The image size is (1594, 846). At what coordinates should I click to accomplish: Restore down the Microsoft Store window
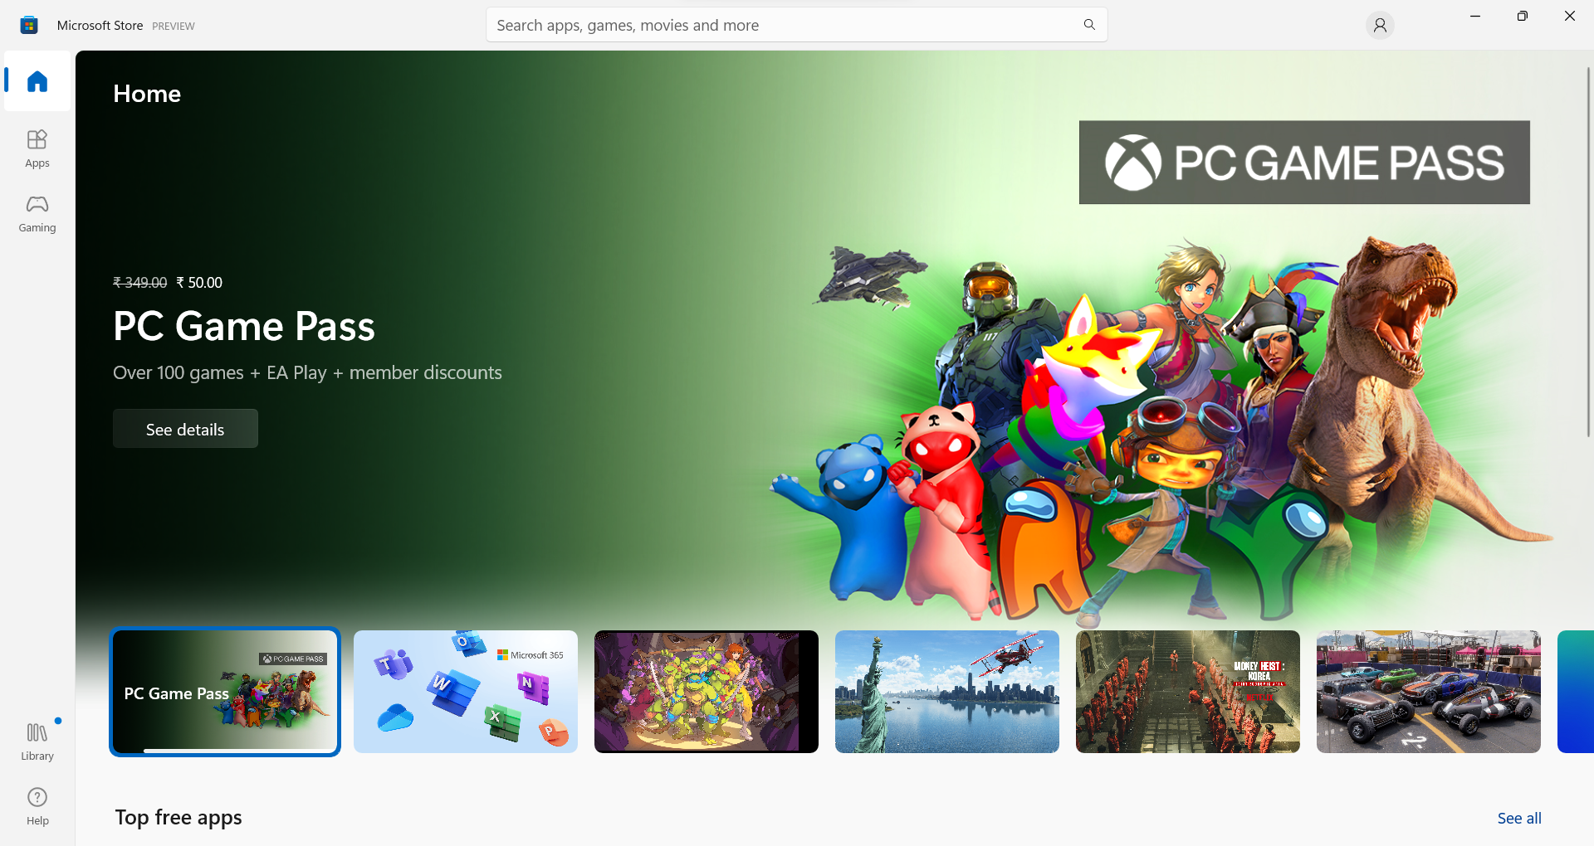(1523, 17)
